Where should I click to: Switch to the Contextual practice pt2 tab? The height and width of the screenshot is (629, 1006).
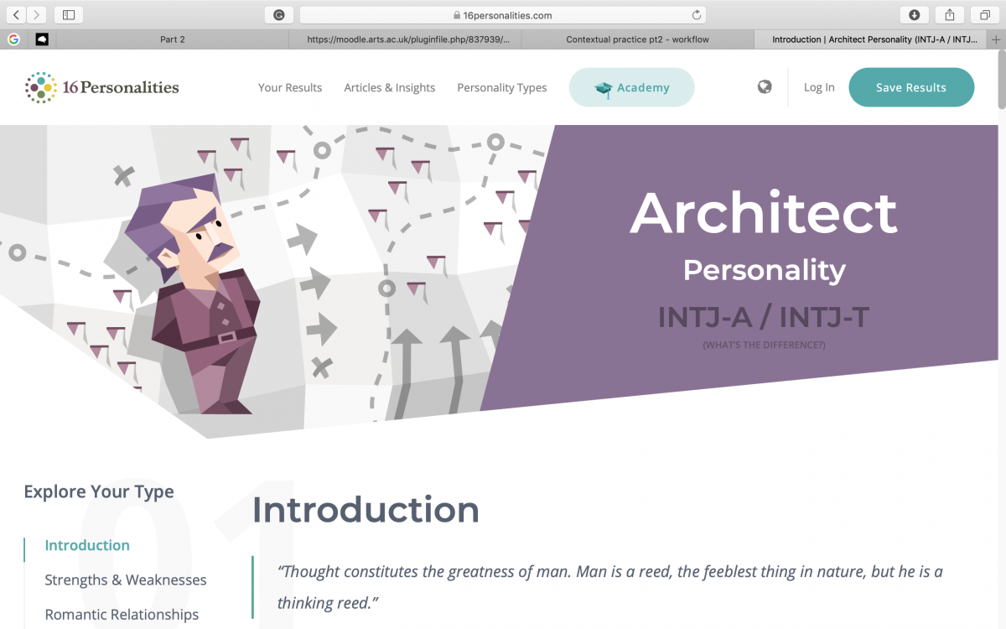pyautogui.click(x=637, y=39)
